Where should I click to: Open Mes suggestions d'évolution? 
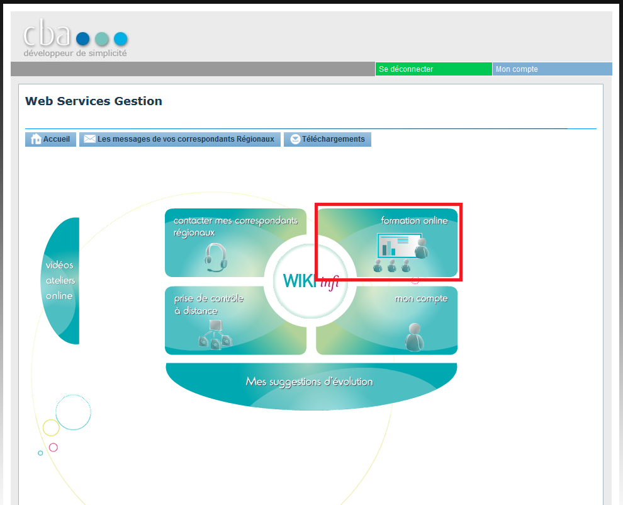tap(311, 386)
